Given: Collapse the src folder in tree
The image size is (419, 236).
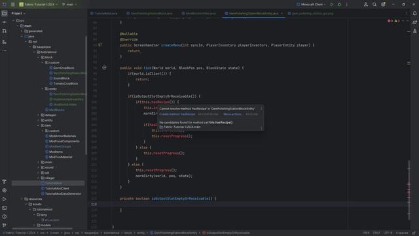Looking at the screenshot, I should click(13, 20).
